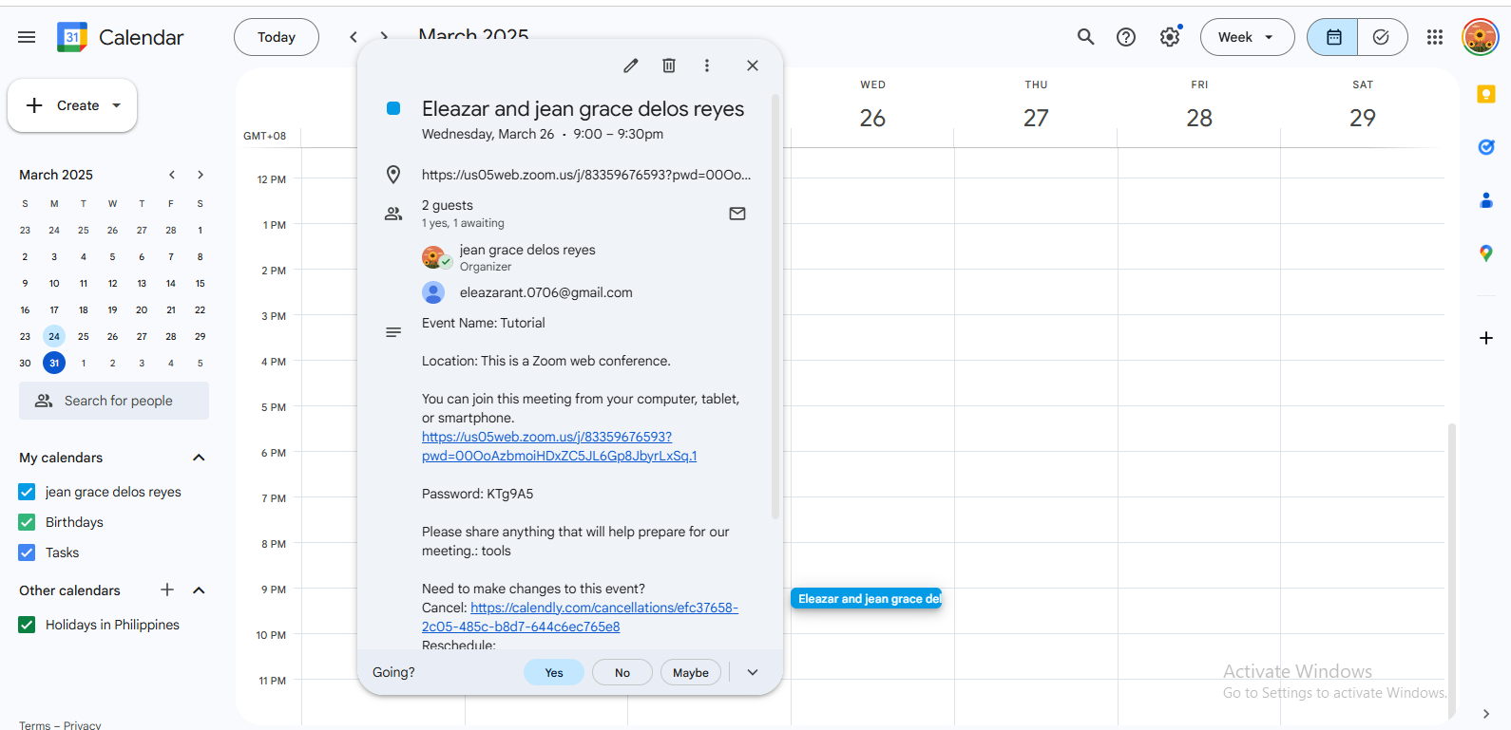The width and height of the screenshot is (1511, 730).
Task: Open the Settings gear menu
Action: click(1170, 37)
